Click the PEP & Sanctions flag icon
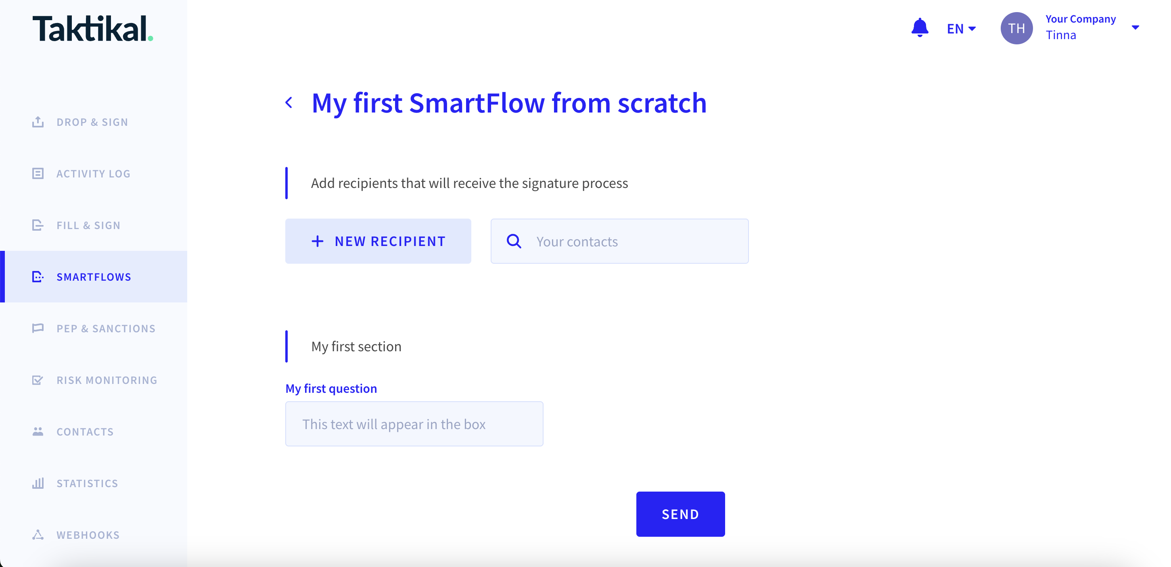The image size is (1171, 567). (38, 328)
